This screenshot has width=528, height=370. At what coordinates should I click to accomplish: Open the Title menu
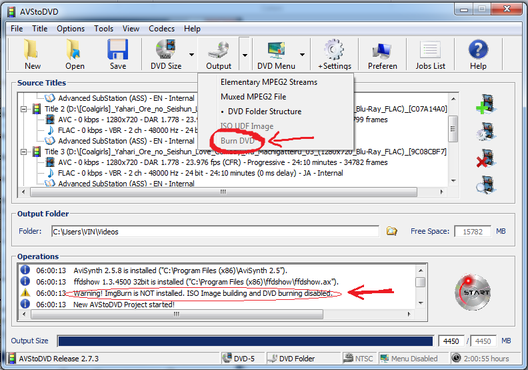pos(40,29)
